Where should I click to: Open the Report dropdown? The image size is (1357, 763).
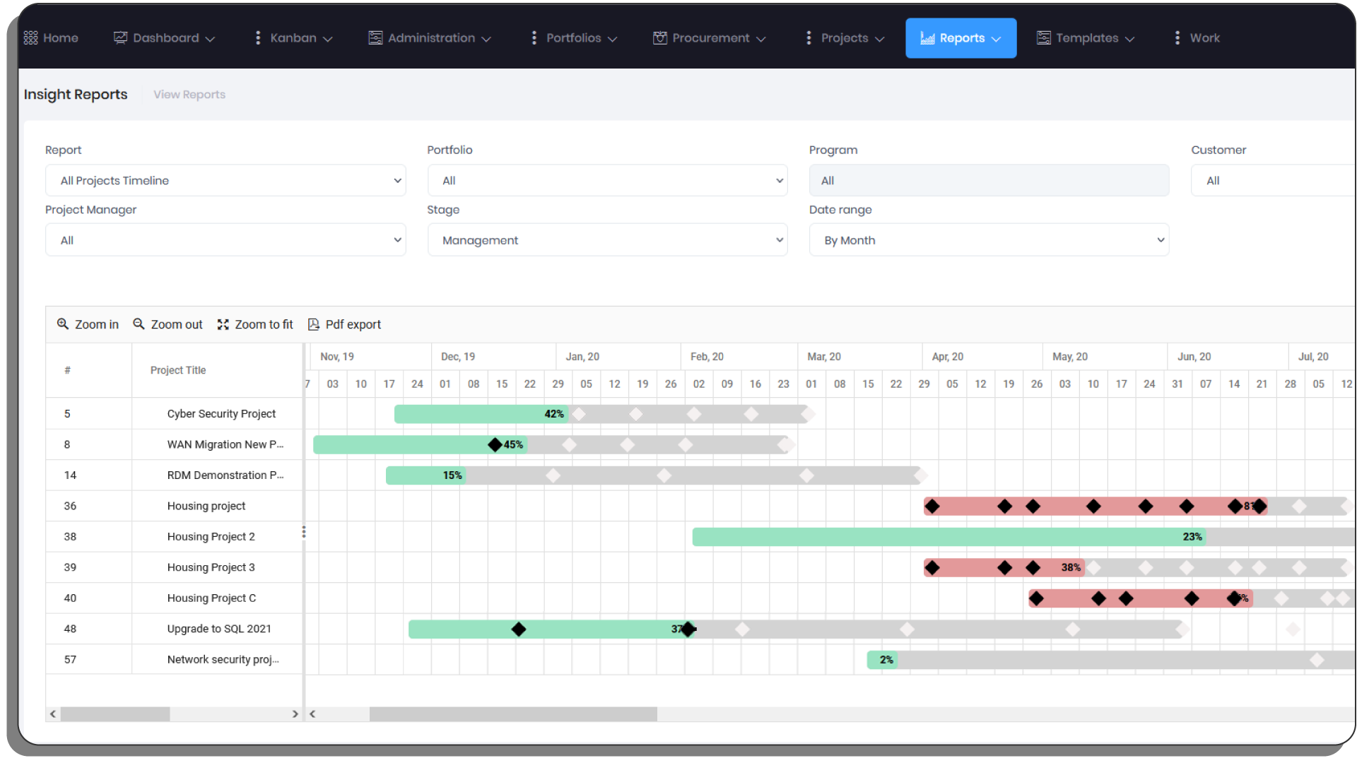225,181
